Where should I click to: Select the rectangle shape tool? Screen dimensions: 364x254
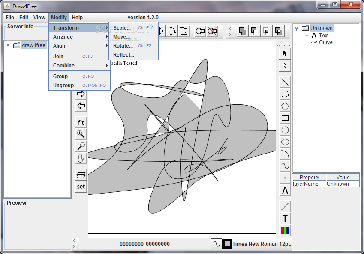coord(285,118)
